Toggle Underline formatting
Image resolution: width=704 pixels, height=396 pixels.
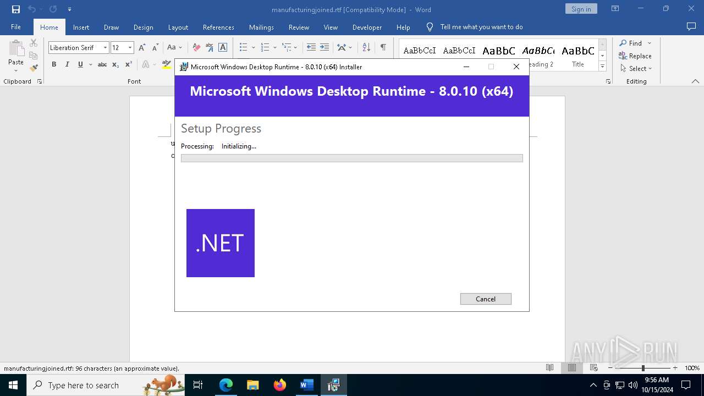click(x=80, y=64)
